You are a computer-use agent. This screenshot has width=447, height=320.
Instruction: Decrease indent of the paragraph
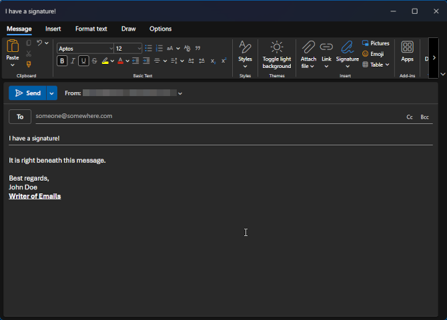(x=135, y=61)
